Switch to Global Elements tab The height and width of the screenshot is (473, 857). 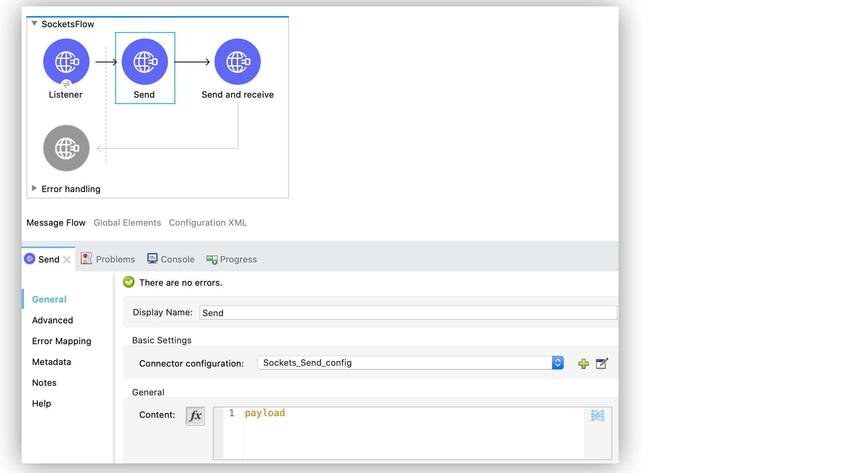coord(127,222)
